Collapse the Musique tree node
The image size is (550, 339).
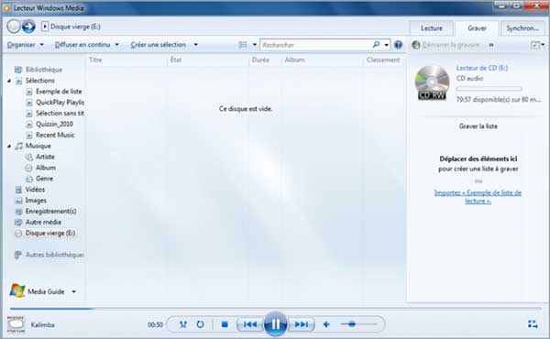[9, 147]
